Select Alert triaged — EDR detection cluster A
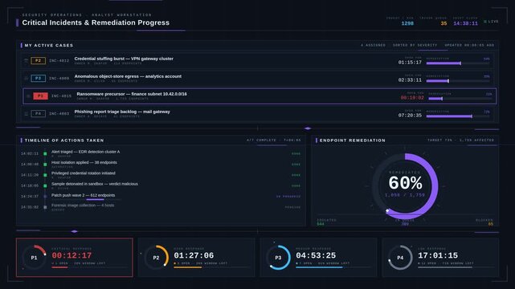Viewport: 515px width, 289px height. 85,152
